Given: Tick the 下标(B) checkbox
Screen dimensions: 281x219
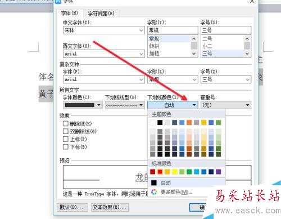Looking at the screenshot, I should coord(66,147).
